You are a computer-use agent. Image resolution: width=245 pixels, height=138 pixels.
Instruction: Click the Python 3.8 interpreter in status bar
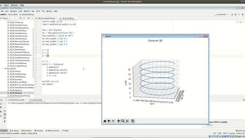[x=240, y=133]
